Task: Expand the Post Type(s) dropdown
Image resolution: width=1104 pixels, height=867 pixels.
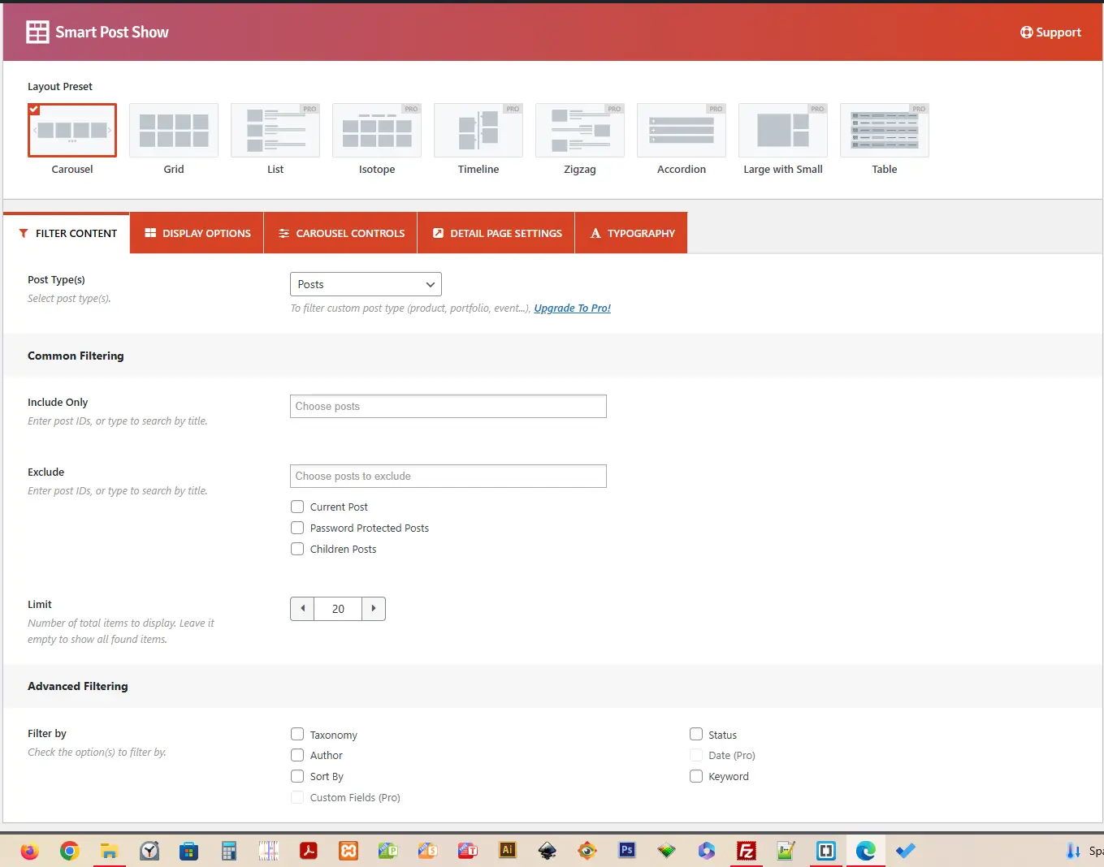Action: coord(366,284)
